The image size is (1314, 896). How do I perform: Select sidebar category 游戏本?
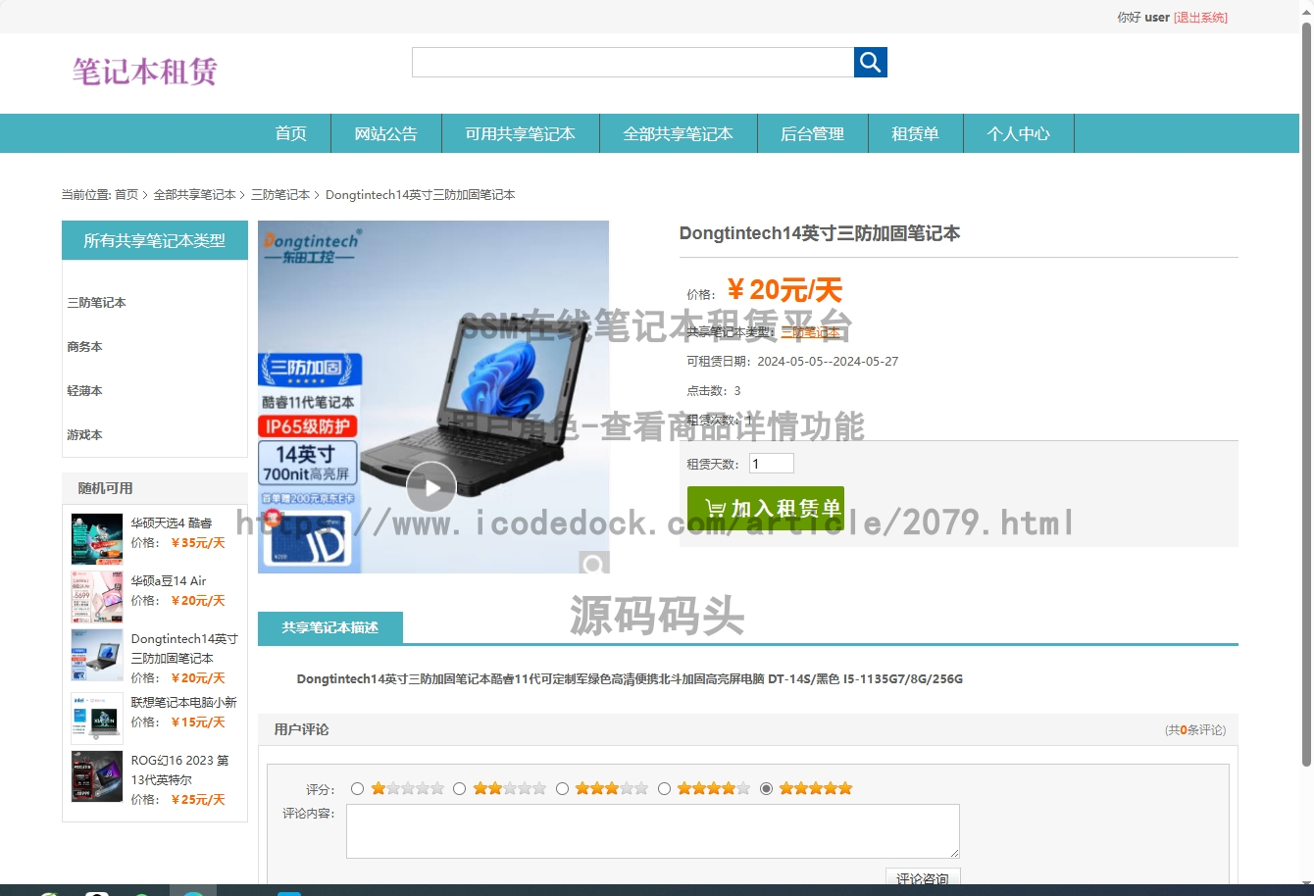pyautogui.click(x=84, y=435)
